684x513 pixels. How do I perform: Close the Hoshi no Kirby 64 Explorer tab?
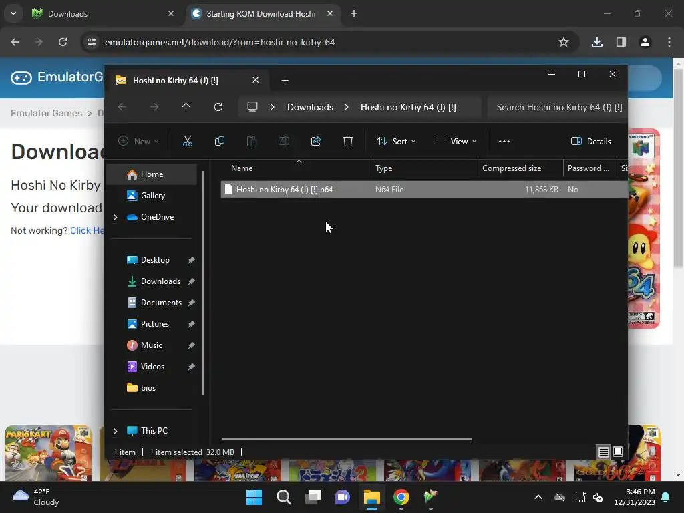pyautogui.click(x=256, y=80)
